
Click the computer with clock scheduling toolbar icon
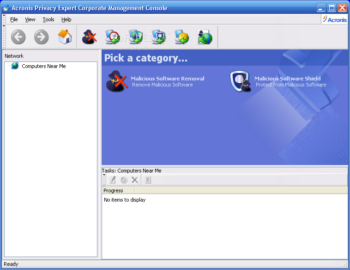113,37
